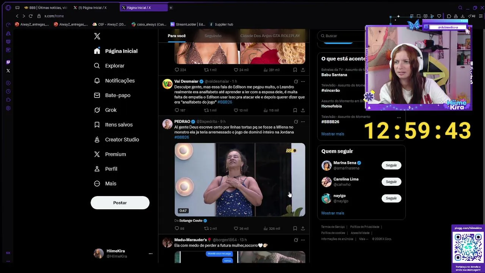Follow Carolina Lima

[391, 182]
